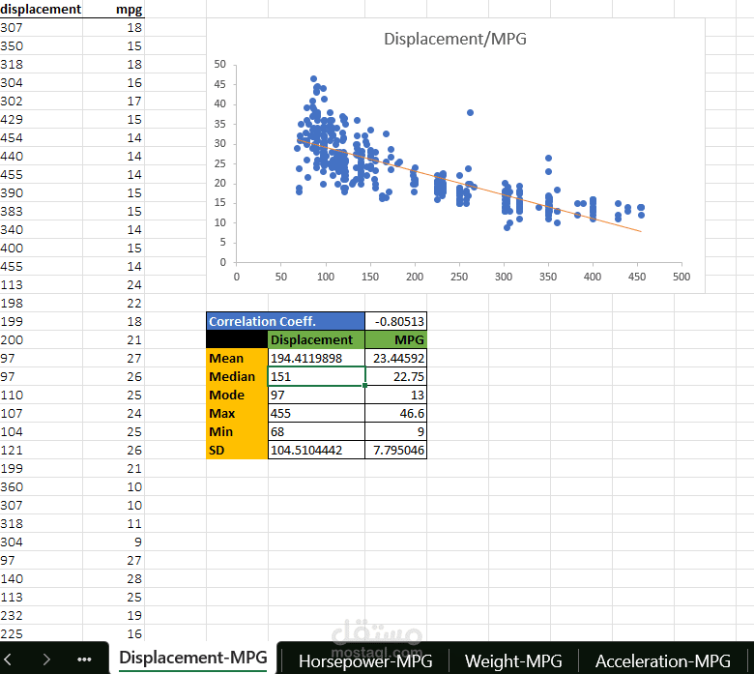Select the outlier point near 260 displacement

pos(471,112)
